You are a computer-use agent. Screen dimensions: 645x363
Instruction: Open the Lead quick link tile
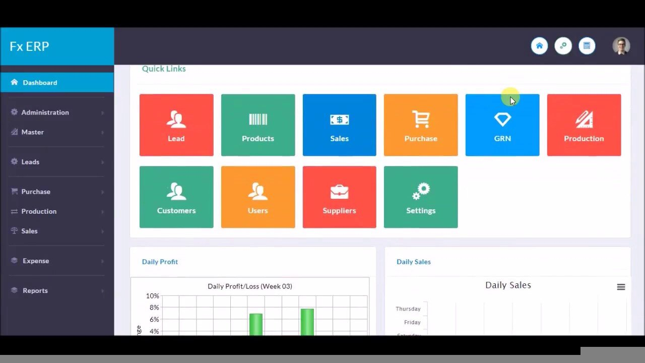[176, 125]
